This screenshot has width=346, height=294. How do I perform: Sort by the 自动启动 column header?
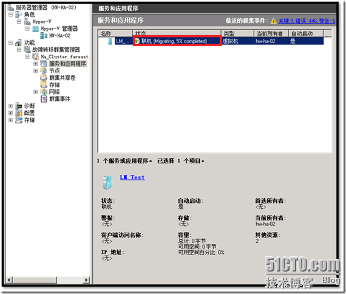click(306, 33)
